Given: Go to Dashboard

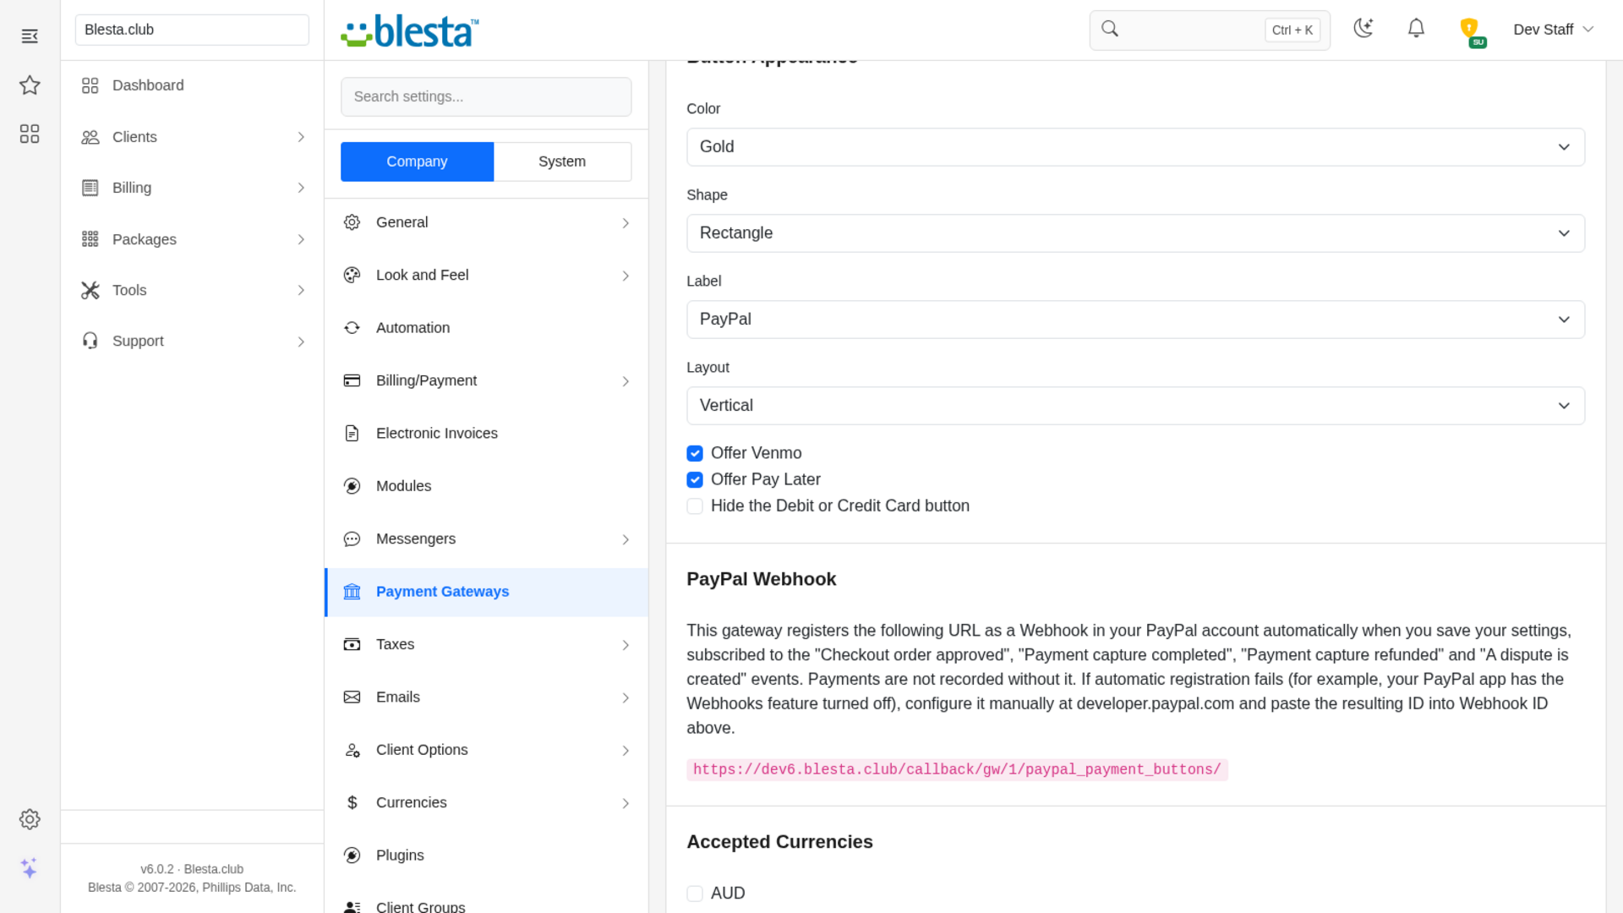Looking at the screenshot, I should 192,85.
